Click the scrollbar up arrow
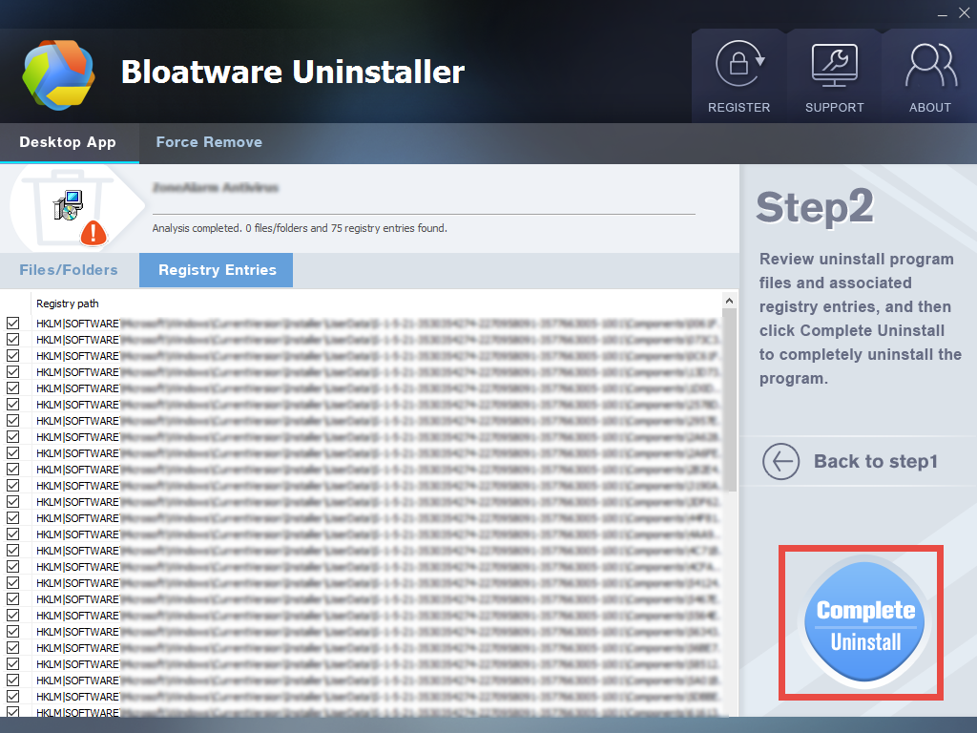Screen dimensions: 977x733 pos(730,300)
